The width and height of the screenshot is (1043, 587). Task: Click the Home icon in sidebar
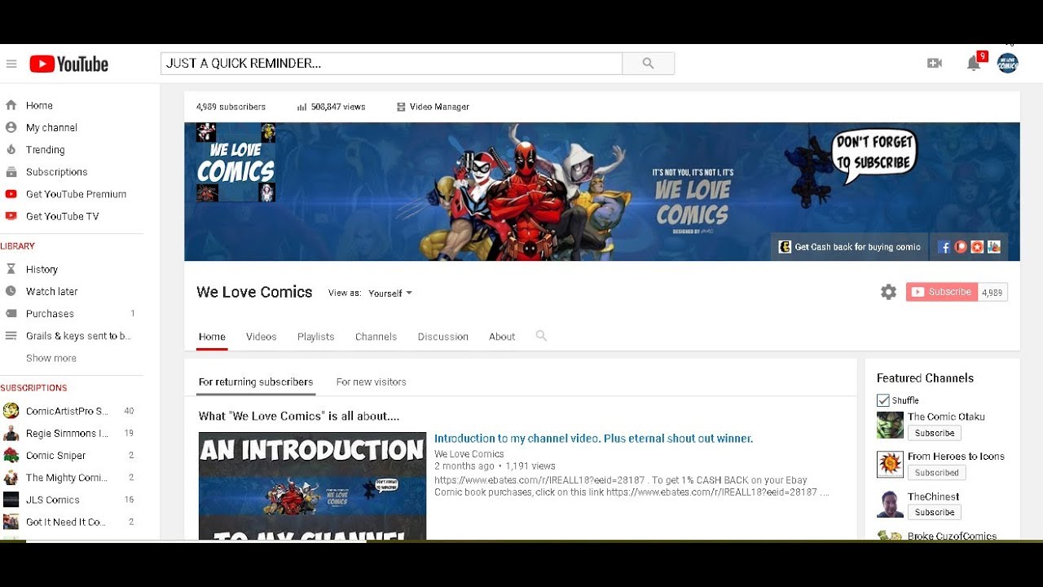tap(11, 105)
